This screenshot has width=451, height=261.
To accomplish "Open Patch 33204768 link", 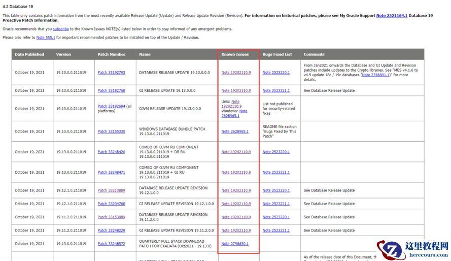I will click(111, 204).
